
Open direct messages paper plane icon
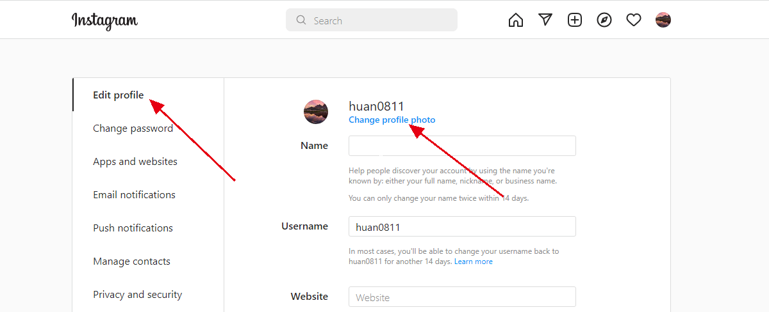click(x=545, y=20)
